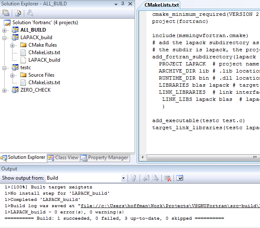Switch to the Solution Explorer tab
Image resolution: width=260 pixels, height=228 pixels.
23,158
